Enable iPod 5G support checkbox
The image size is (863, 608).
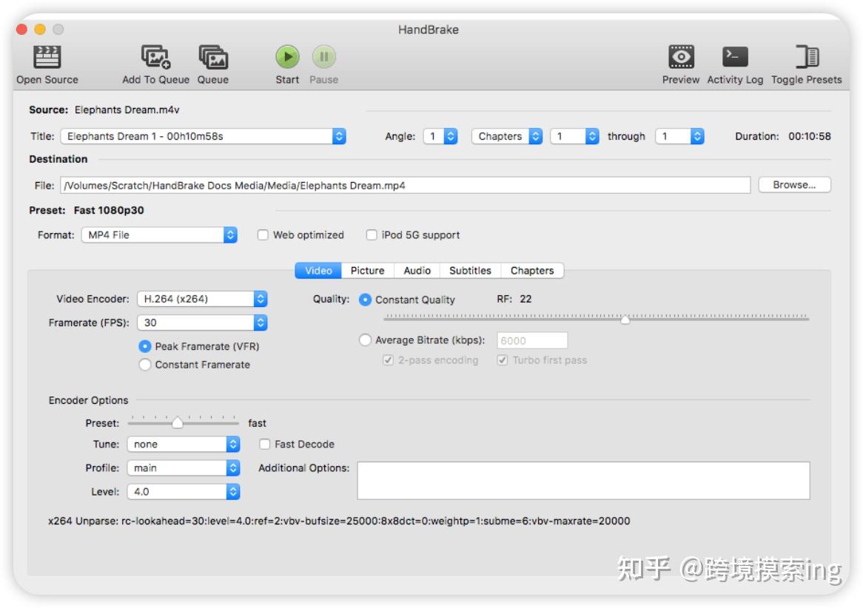tap(372, 235)
